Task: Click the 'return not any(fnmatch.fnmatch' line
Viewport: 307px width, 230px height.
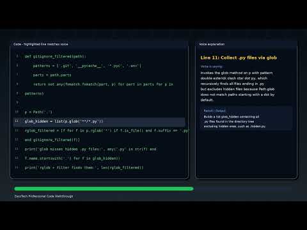Action: [x=103, y=84]
